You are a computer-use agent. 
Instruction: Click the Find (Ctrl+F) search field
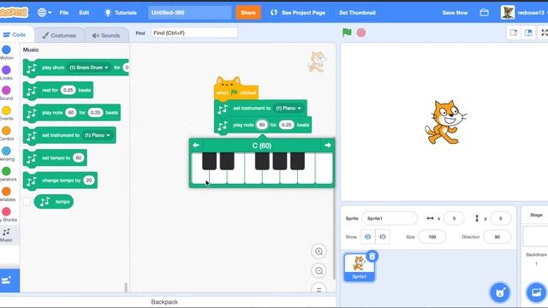pos(194,33)
